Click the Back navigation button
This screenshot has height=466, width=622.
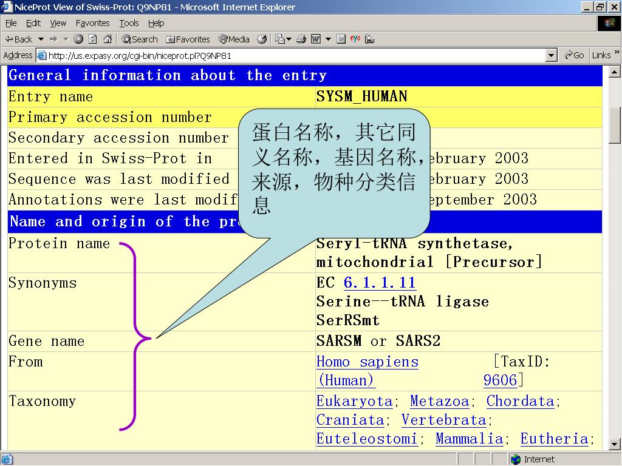coord(19,39)
